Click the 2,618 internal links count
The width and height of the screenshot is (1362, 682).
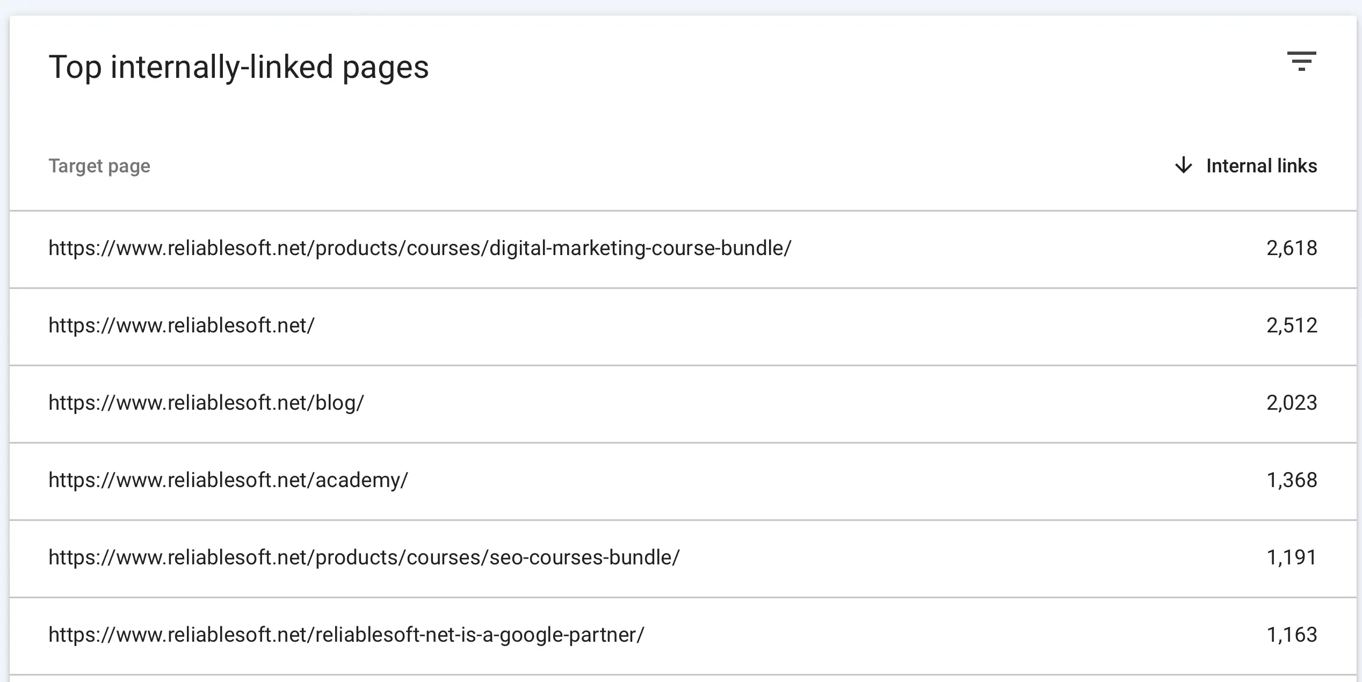(x=1291, y=248)
